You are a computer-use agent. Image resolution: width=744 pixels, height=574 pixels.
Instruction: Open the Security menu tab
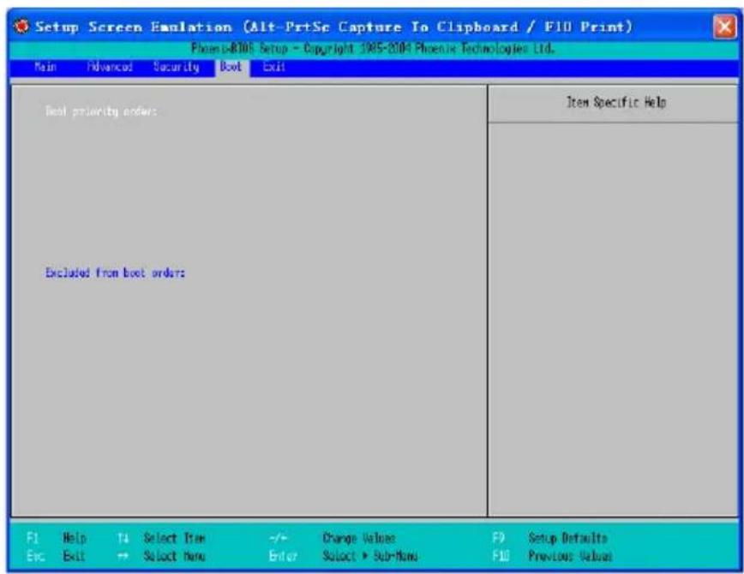tap(176, 67)
